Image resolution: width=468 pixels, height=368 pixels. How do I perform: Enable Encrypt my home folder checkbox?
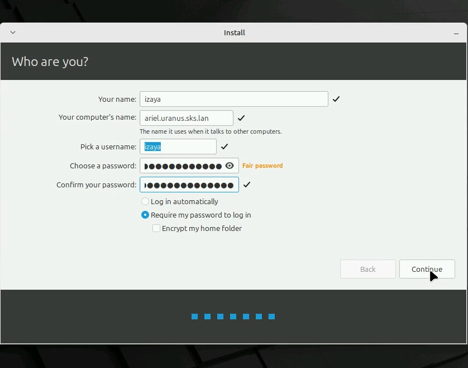tap(156, 228)
